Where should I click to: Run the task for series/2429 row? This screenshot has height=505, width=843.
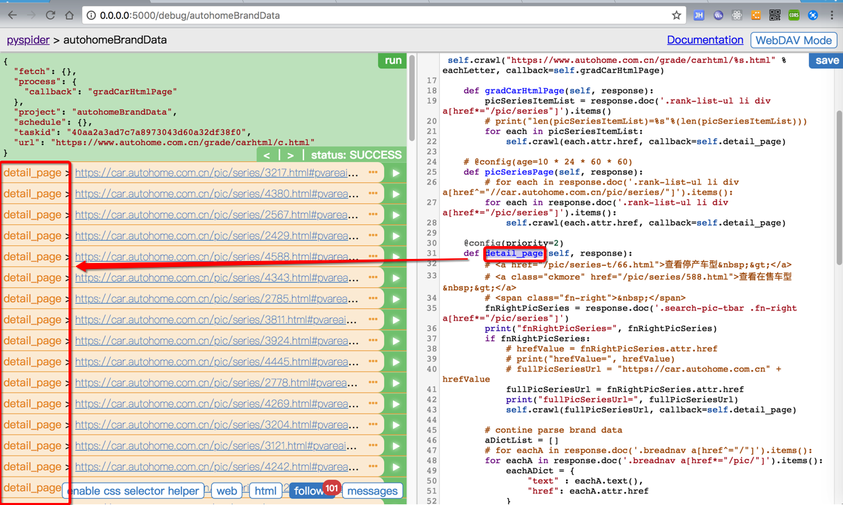pyautogui.click(x=396, y=236)
